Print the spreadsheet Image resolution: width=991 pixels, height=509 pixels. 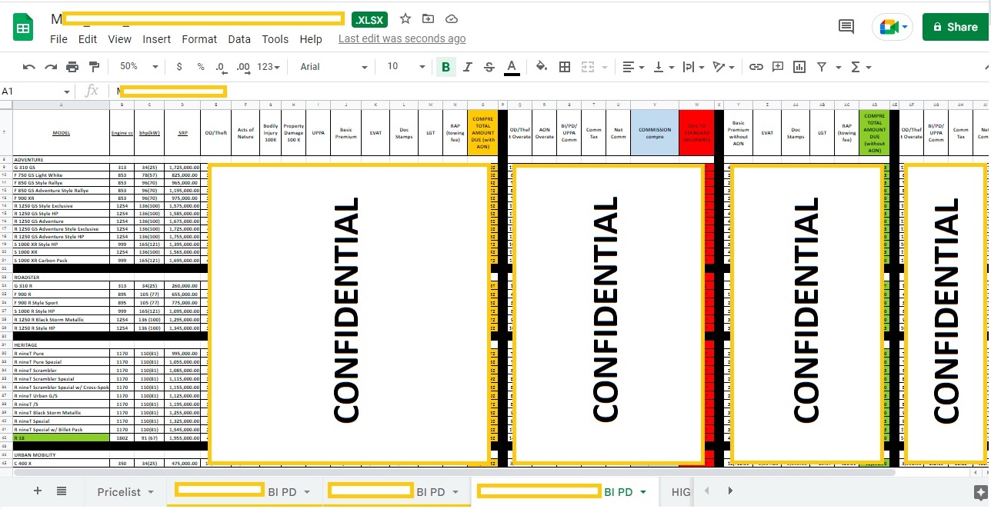click(x=72, y=67)
